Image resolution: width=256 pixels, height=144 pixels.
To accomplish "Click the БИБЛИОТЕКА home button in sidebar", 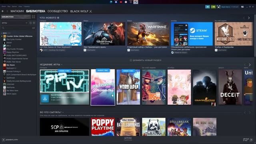I will pyautogui.click(x=16, y=17).
